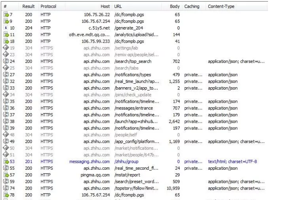Click the cached diamond icon for session 48
The image size is (284, 200).
[6, 135]
